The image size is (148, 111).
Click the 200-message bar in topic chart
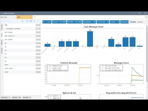pos(90,39)
